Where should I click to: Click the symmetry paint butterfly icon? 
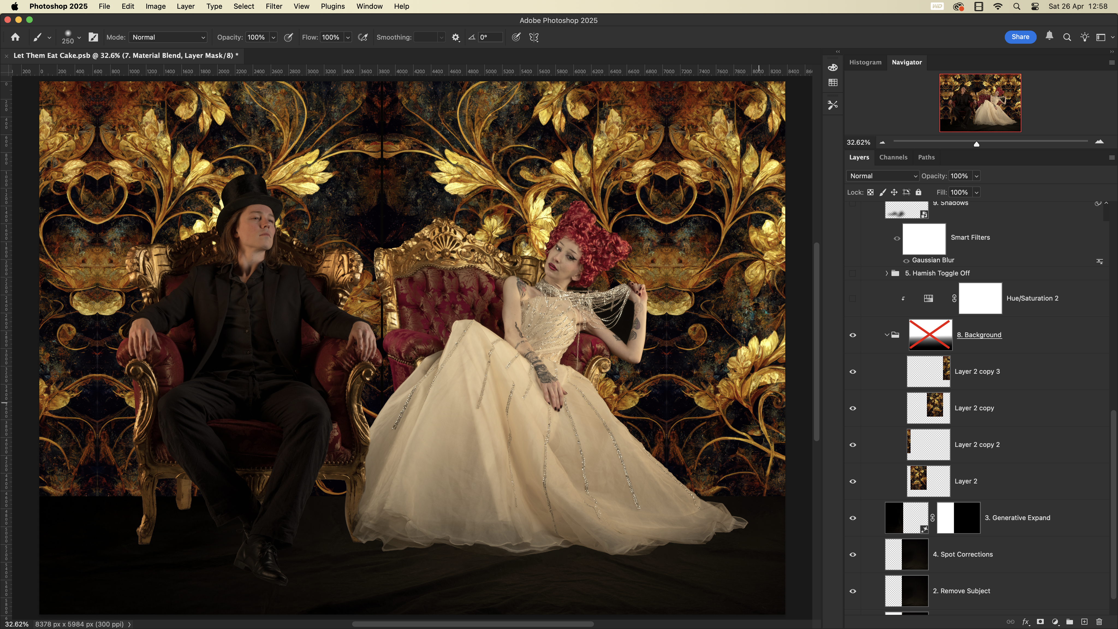point(534,37)
